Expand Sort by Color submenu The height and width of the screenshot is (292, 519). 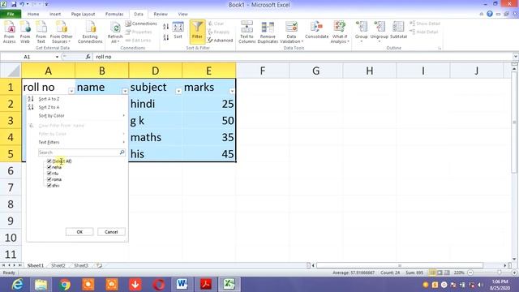[x=77, y=115]
